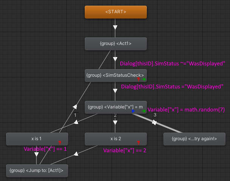Click link priority badge number 1
Image resolution: width=230 pixels, height=181 pixels.
(75, 115)
